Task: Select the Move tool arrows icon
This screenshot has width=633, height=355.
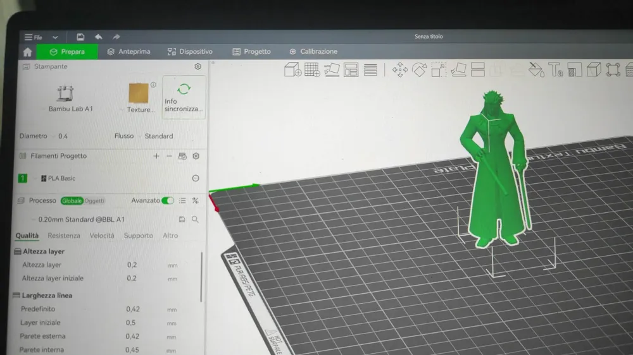Action: (x=399, y=69)
